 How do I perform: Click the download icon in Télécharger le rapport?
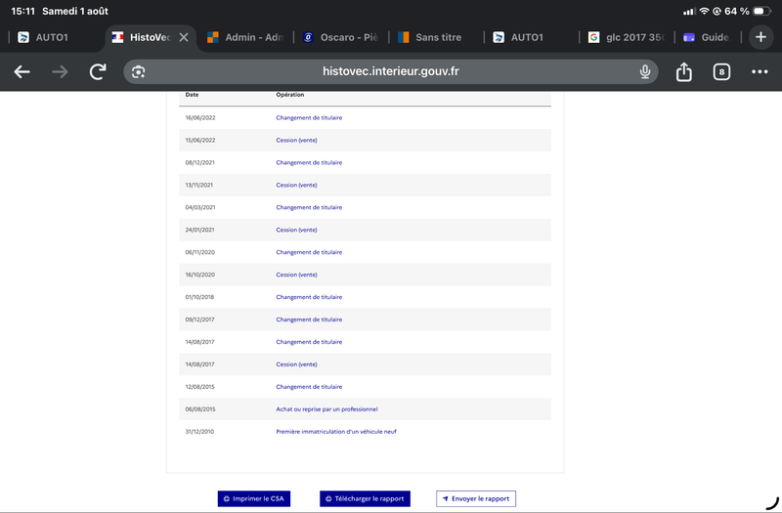point(328,498)
